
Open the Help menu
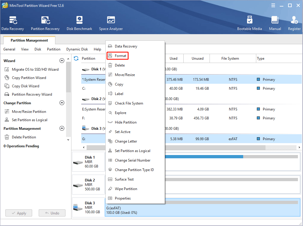point(97,49)
